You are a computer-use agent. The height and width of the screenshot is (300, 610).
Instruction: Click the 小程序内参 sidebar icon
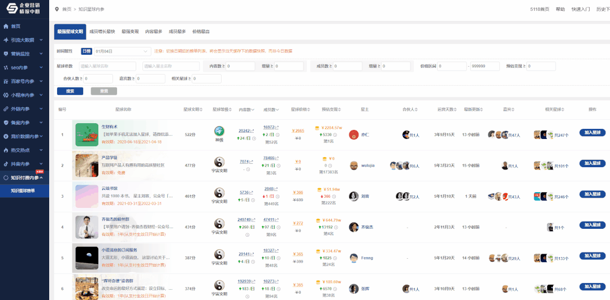(6, 95)
